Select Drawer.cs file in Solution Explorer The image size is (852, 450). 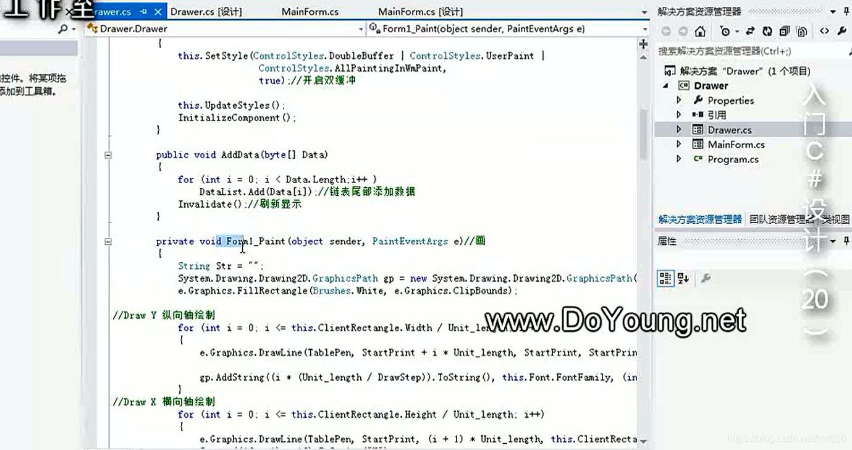pos(730,130)
